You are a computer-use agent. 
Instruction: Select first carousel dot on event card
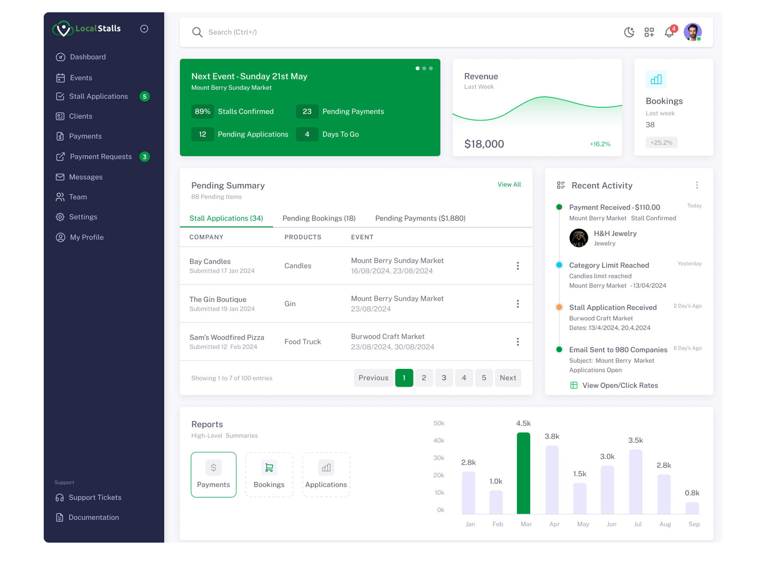coord(418,68)
